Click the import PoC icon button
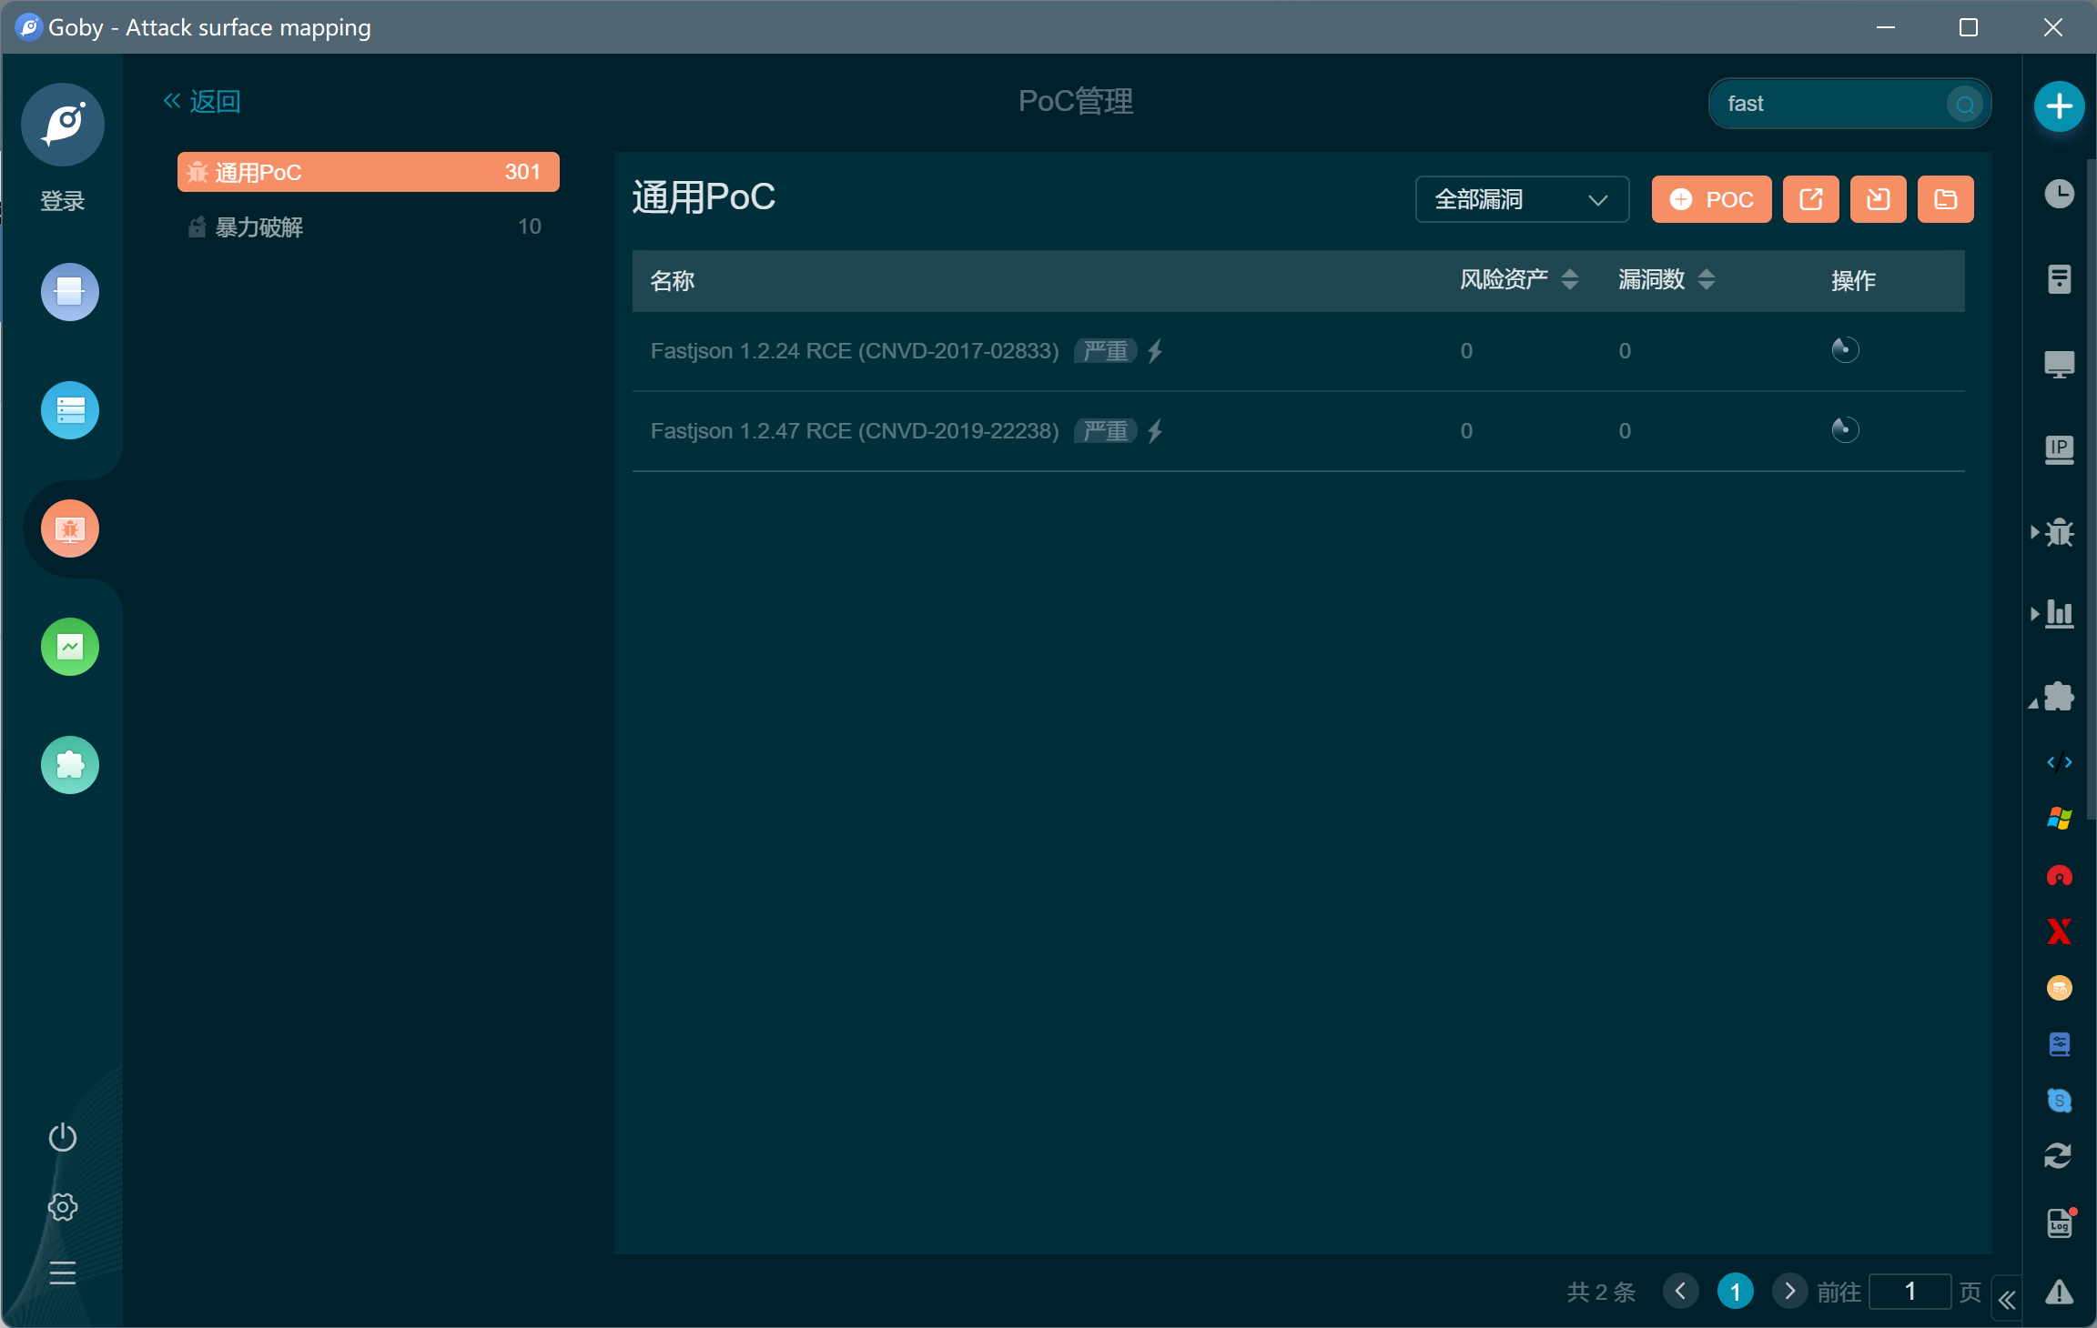The height and width of the screenshot is (1328, 2097). click(x=1879, y=199)
